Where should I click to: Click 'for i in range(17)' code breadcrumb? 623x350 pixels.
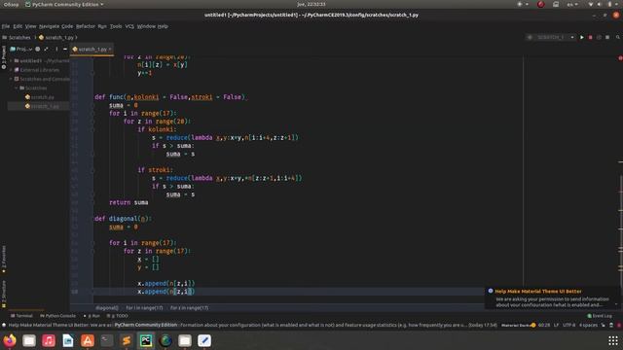pyautogui.click(x=145, y=308)
